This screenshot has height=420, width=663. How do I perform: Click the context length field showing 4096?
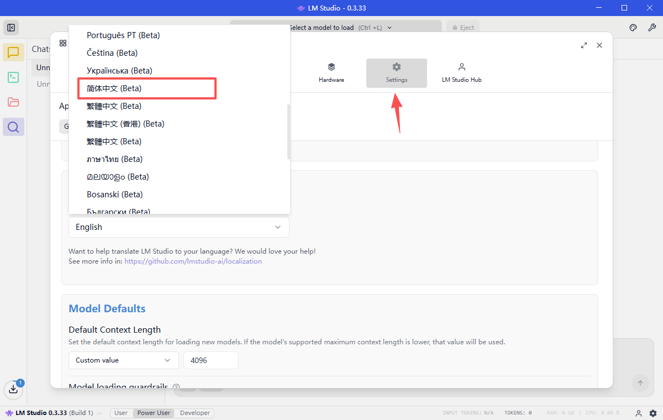tap(211, 360)
